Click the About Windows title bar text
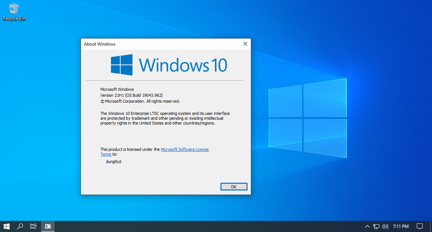 (x=100, y=44)
